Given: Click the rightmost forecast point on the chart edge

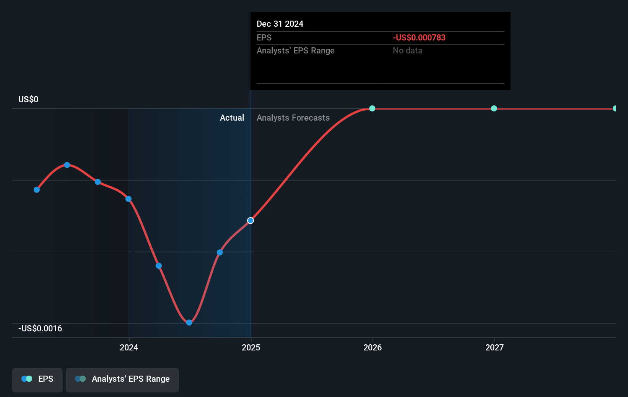Looking at the screenshot, I should tap(615, 108).
